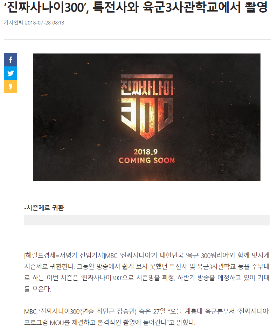This screenshot has width=271, height=331.
Task: Click the yellow KakaoStory share icon
Action: (11, 86)
